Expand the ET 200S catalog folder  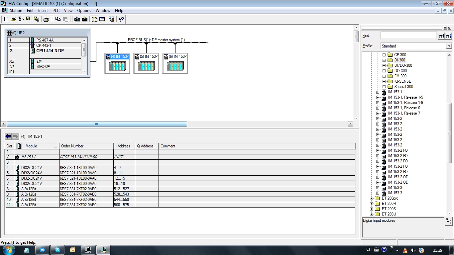371,209
